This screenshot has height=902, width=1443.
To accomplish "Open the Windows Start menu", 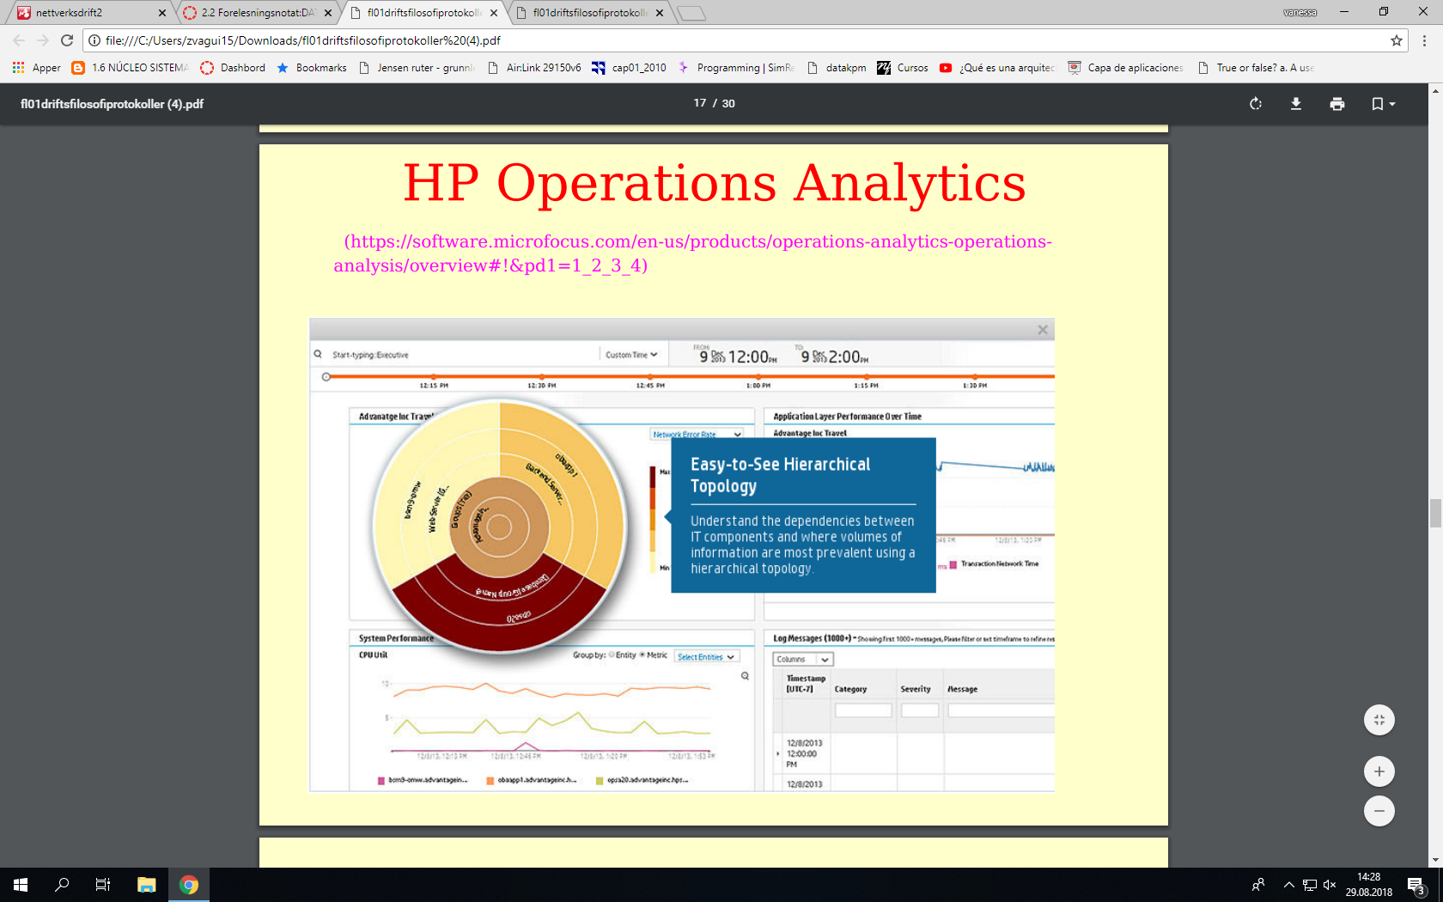I will pos(21,885).
